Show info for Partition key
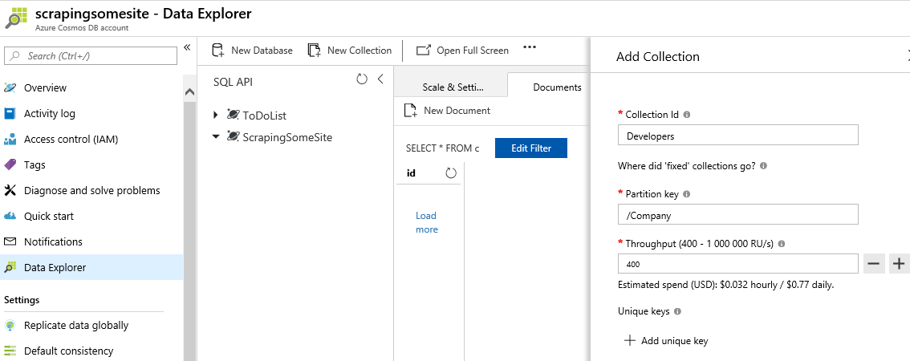The image size is (910, 361). click(x=687, y=194)
